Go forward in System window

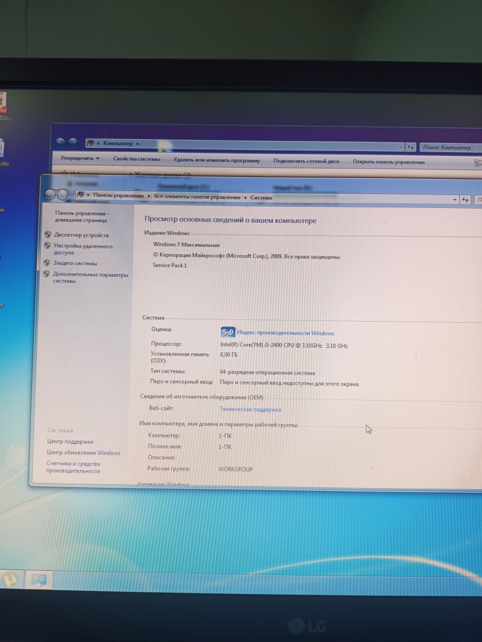click(x=62, y=195)
